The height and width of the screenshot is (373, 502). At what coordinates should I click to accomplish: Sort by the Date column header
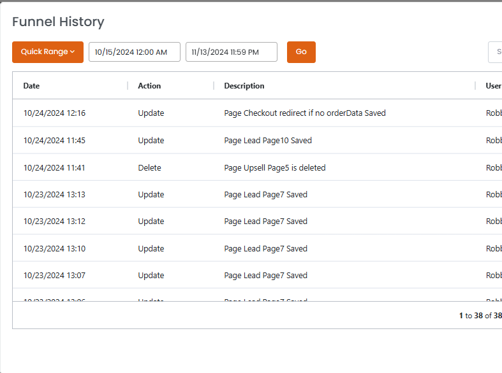point(31,86)
